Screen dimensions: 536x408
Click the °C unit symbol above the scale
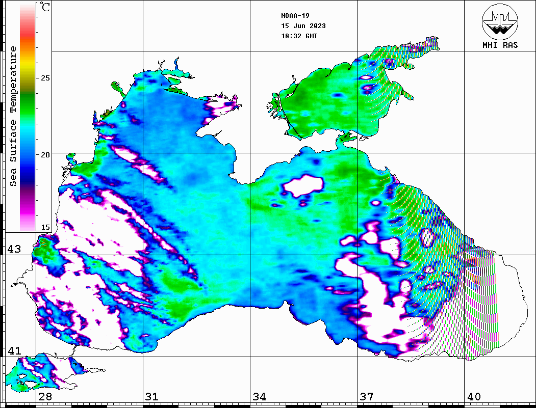click(x=45, y=7)
